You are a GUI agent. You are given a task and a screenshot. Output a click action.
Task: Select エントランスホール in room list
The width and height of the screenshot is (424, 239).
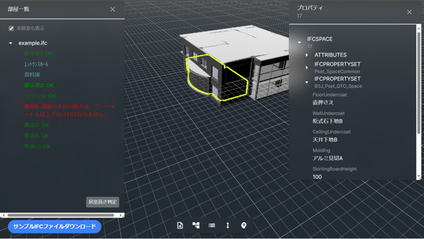(x=36, y=64)
